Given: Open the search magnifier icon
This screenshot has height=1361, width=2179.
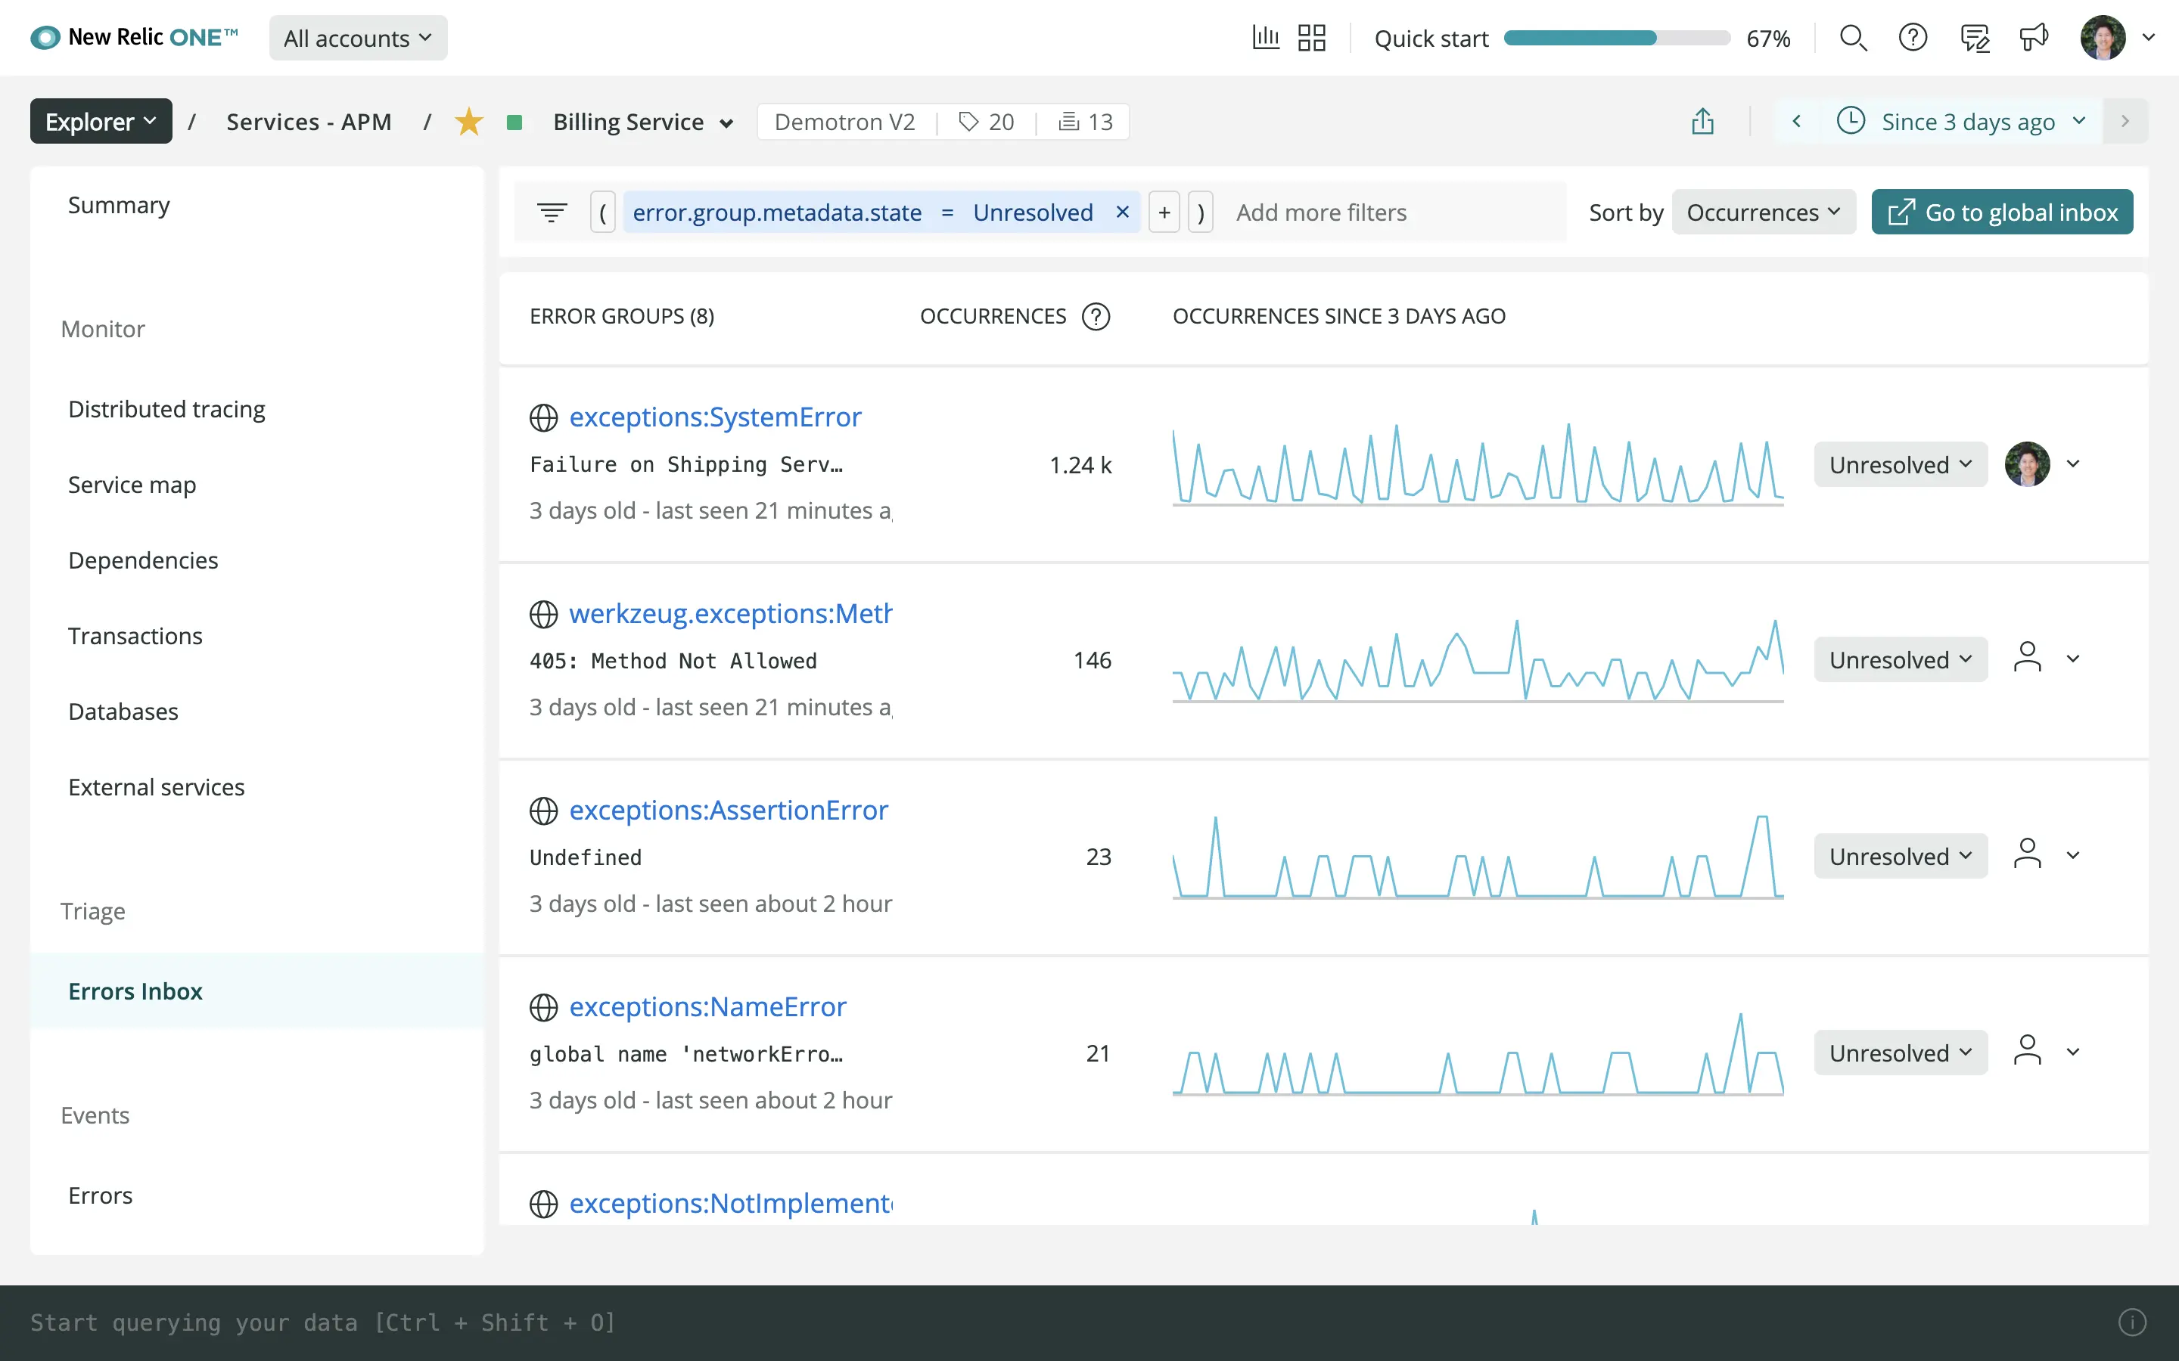Looking at the screenshot, I should 1853,38.
